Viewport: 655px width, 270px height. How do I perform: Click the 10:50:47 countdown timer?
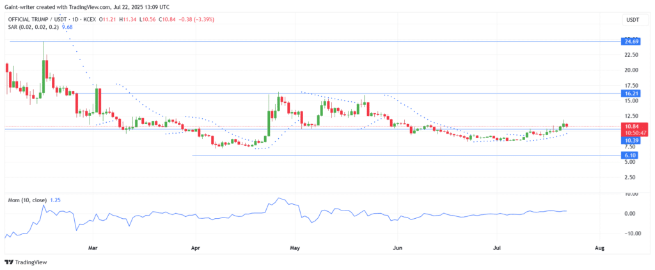(634, 132)
